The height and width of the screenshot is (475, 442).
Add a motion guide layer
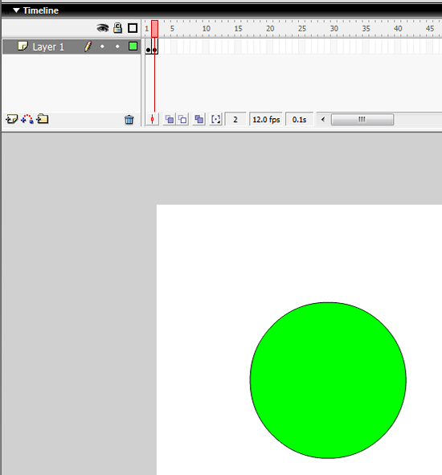coord(27,119)
